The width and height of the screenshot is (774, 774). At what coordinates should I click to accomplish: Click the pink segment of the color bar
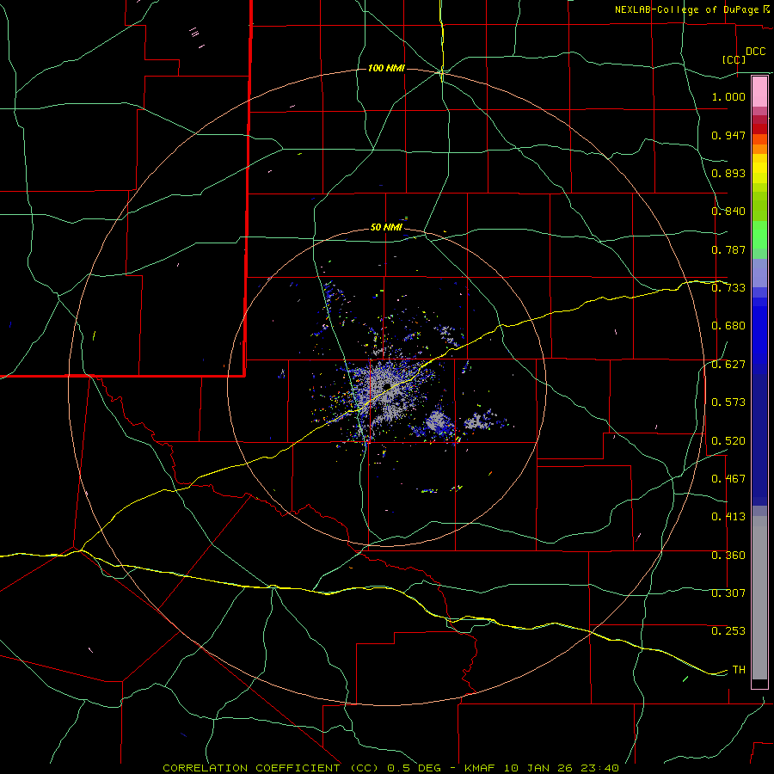pos(759,92)
